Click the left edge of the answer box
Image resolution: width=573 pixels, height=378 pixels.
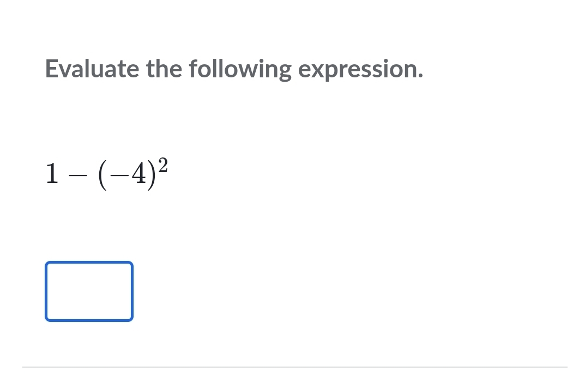(46, 291)
